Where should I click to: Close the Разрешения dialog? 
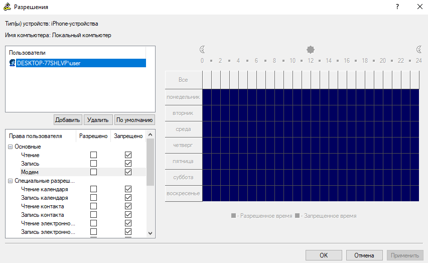[420, 7]
